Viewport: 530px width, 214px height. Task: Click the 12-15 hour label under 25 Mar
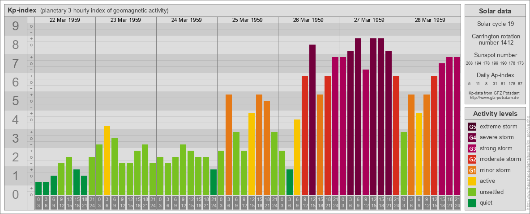point(252,202)
